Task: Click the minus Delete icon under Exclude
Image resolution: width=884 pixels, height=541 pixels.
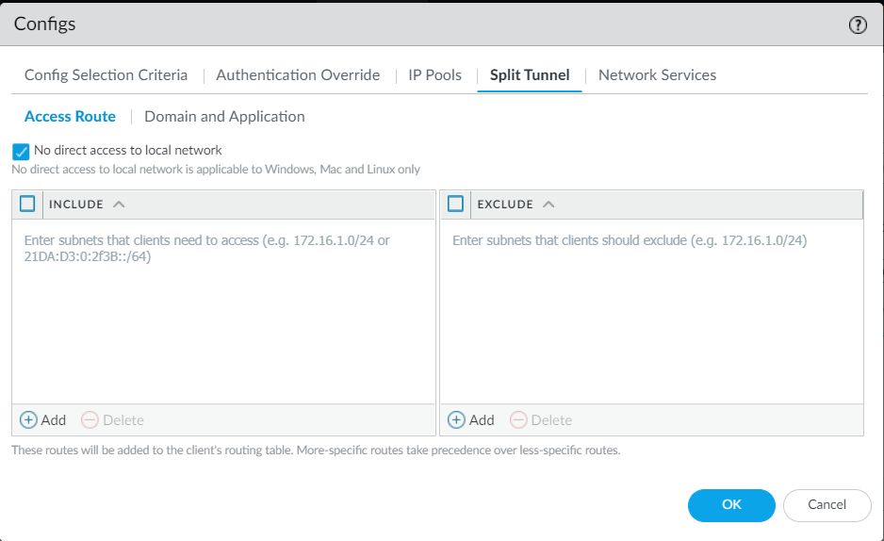Action: coord(518,419)
